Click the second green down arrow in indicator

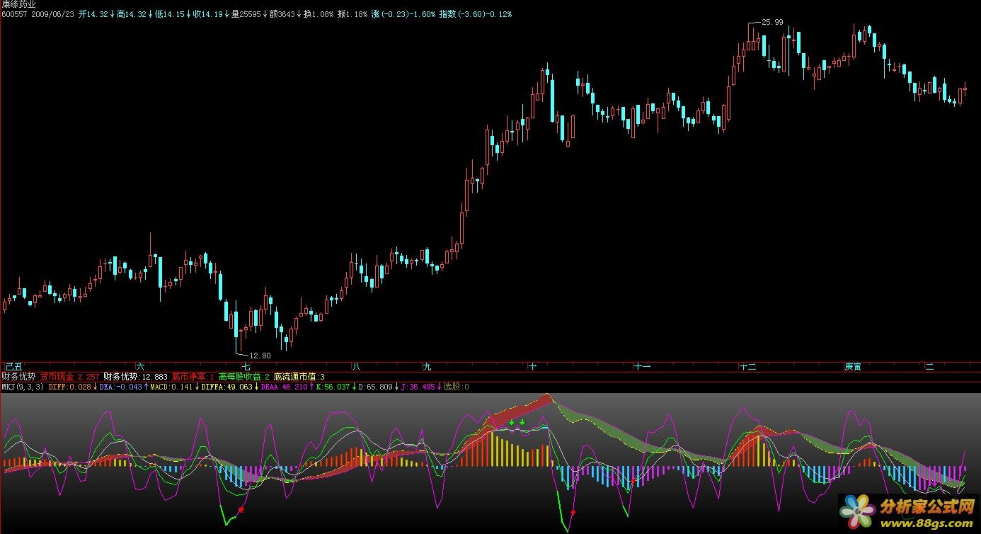point(522,423)
